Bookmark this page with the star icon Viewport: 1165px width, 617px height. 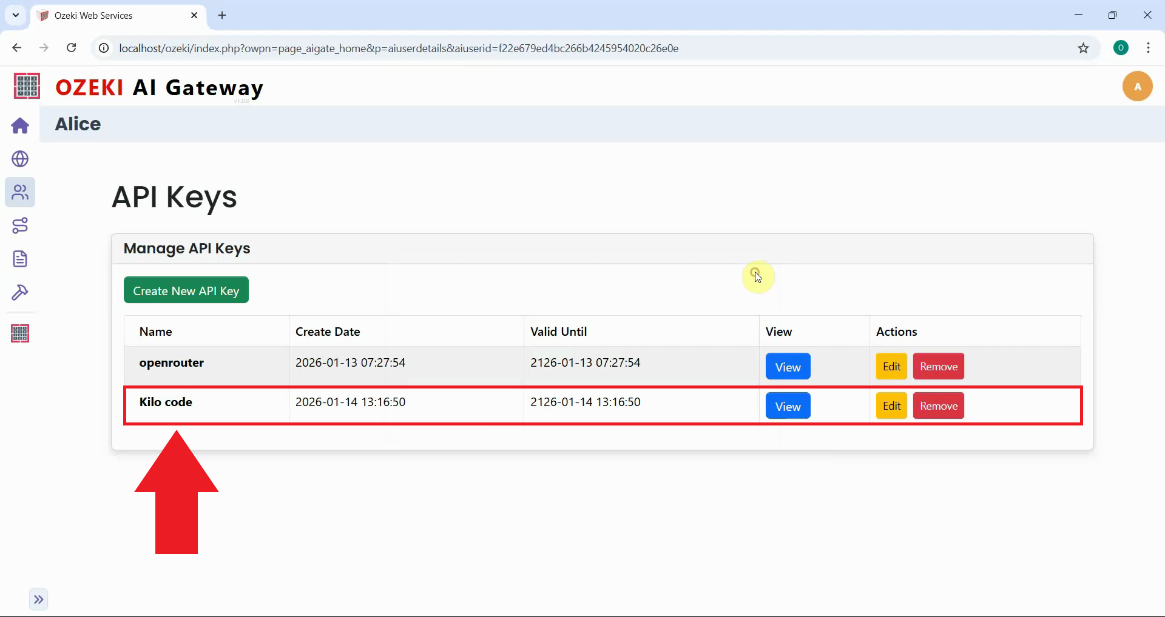pos(1084,48)
